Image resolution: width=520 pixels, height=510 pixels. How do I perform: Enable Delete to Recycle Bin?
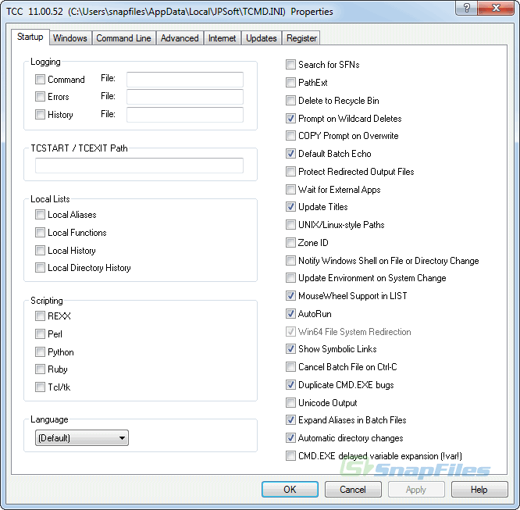pyautogui.click(x=290, y=100)
